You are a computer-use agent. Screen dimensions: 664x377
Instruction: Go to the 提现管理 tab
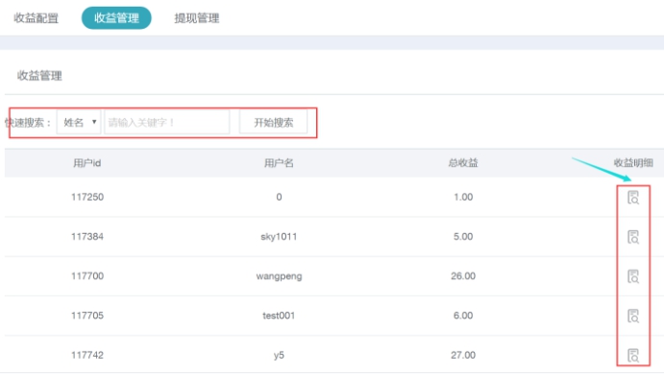197,18
